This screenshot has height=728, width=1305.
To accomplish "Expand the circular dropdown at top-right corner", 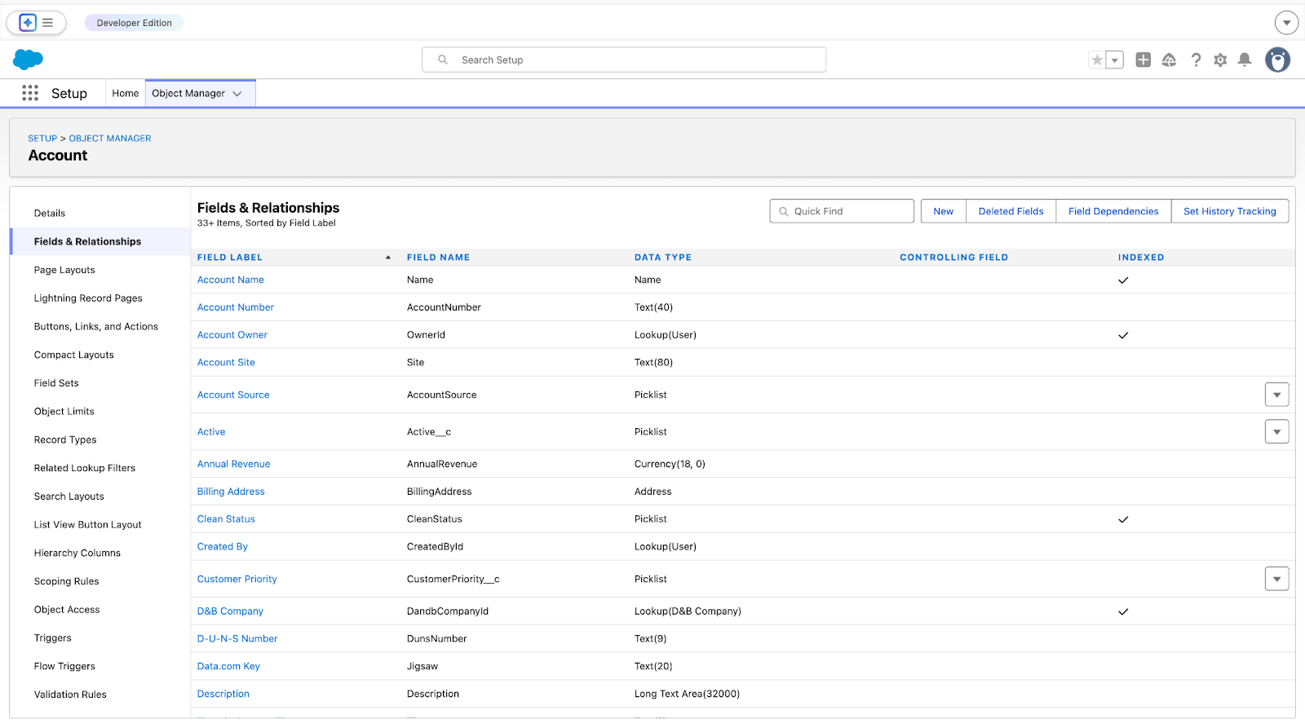I will [1286, 23].
